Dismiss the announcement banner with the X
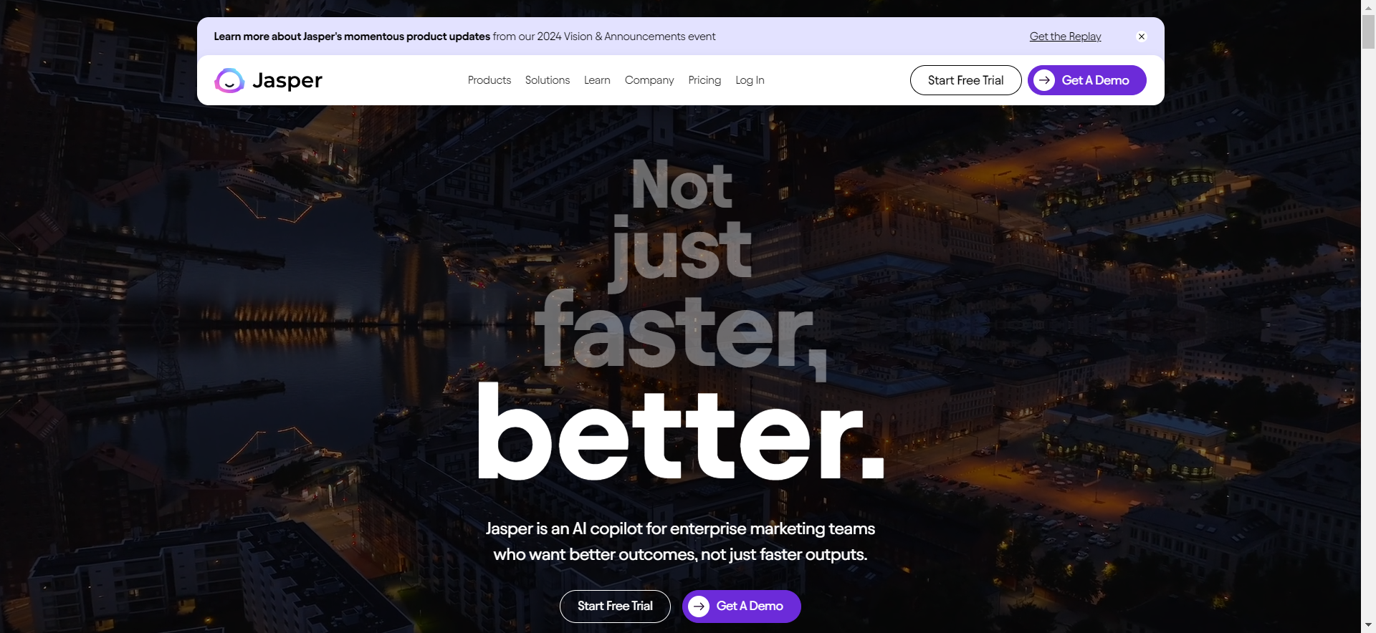Screen dimensions: 1376x633 tap(1142, 37)
